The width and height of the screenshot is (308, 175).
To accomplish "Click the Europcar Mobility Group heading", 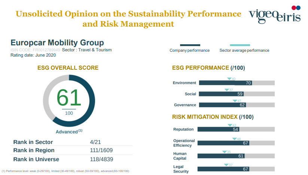I will (x=57, y=43).
